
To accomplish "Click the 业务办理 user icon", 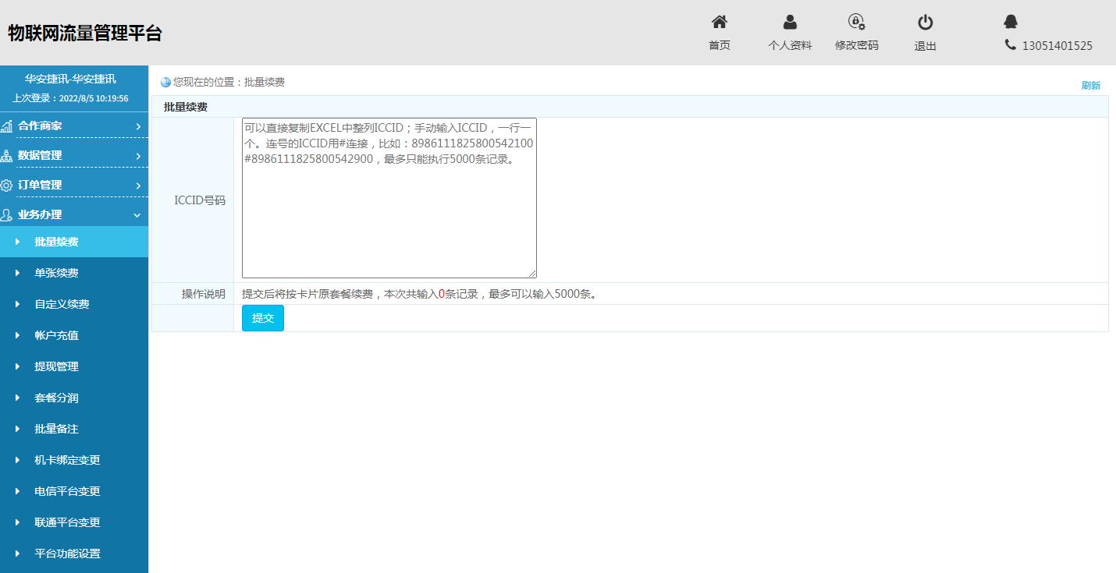I will click(x=7, y=214).
